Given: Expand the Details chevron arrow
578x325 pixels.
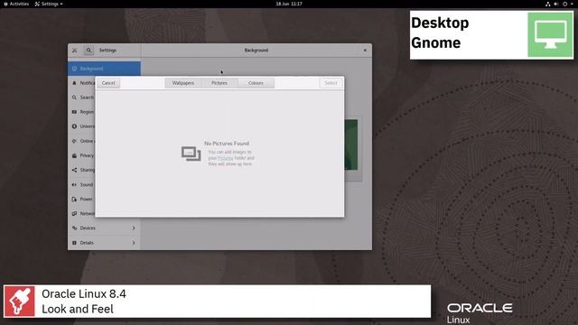Looking at the screenshot, I should click(x=134, y=243).
